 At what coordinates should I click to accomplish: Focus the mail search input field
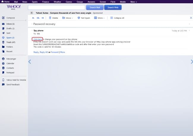point(56,7)
